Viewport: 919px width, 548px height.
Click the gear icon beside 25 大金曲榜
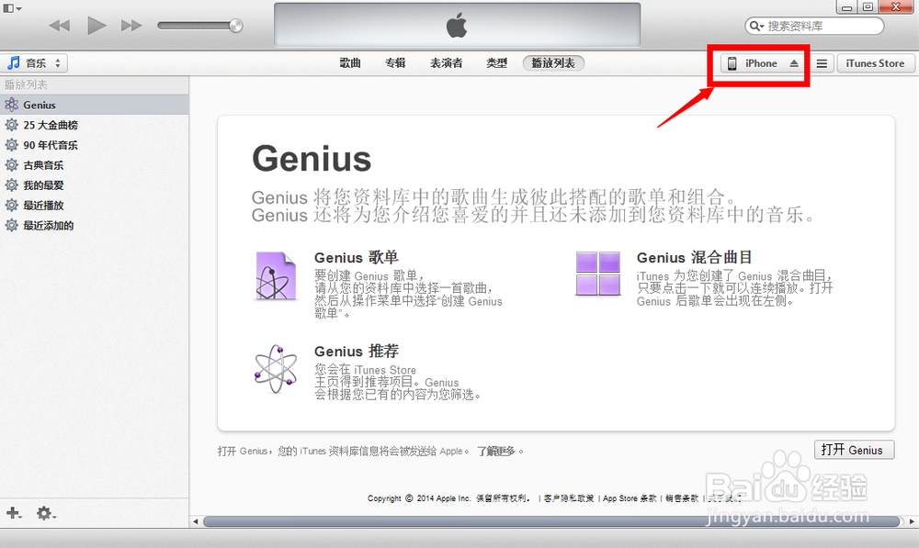pyautogui.click(x=11, y=125)
